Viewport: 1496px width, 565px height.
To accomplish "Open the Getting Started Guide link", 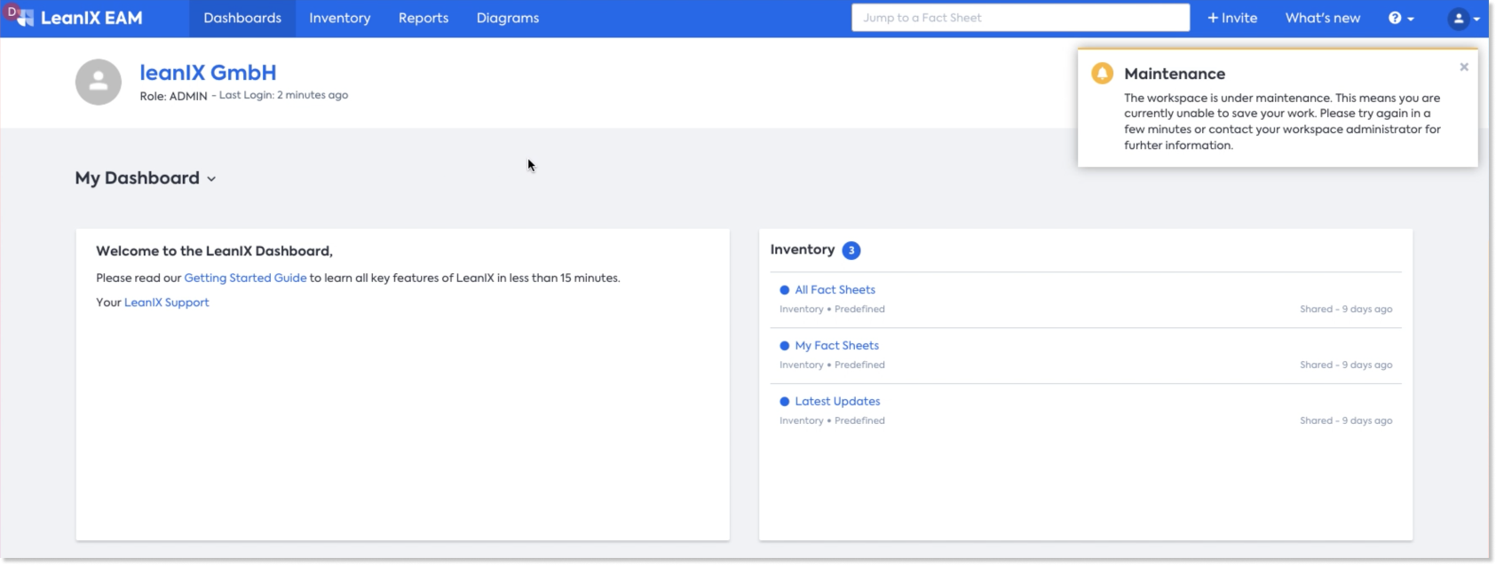I will (245, 278).
